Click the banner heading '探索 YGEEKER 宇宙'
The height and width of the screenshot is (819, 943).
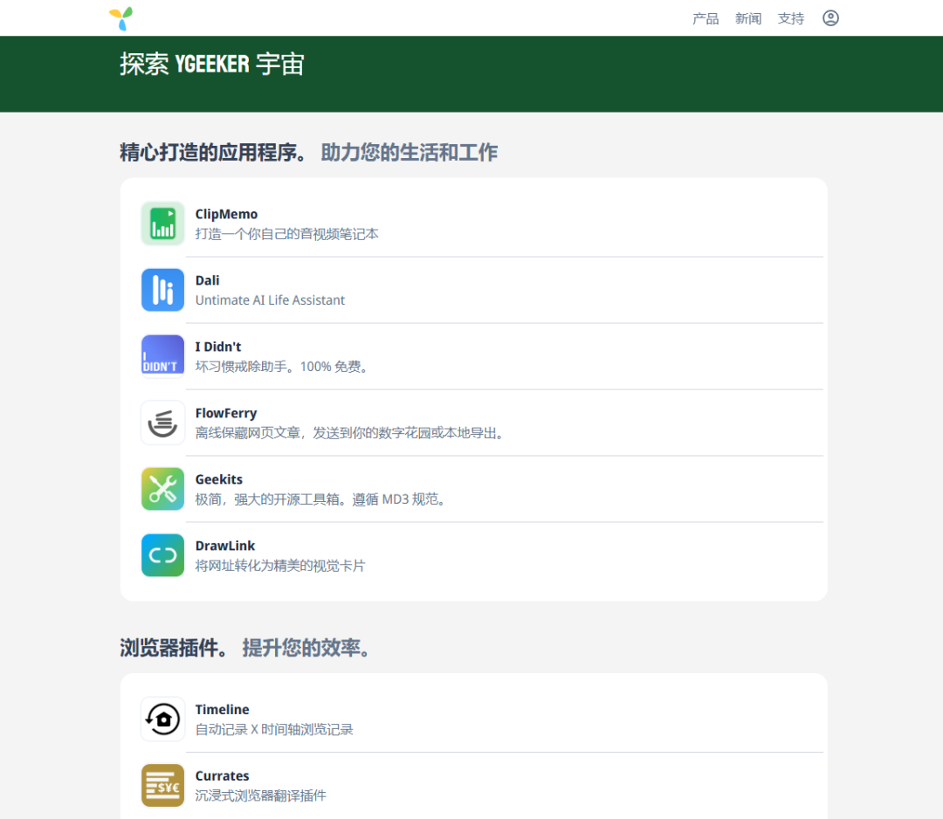[212, 64]
